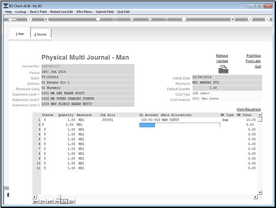The width and height of the screenshot is (276, 208).
Task: Click the magnifier search icon
Action: [46, 19]
